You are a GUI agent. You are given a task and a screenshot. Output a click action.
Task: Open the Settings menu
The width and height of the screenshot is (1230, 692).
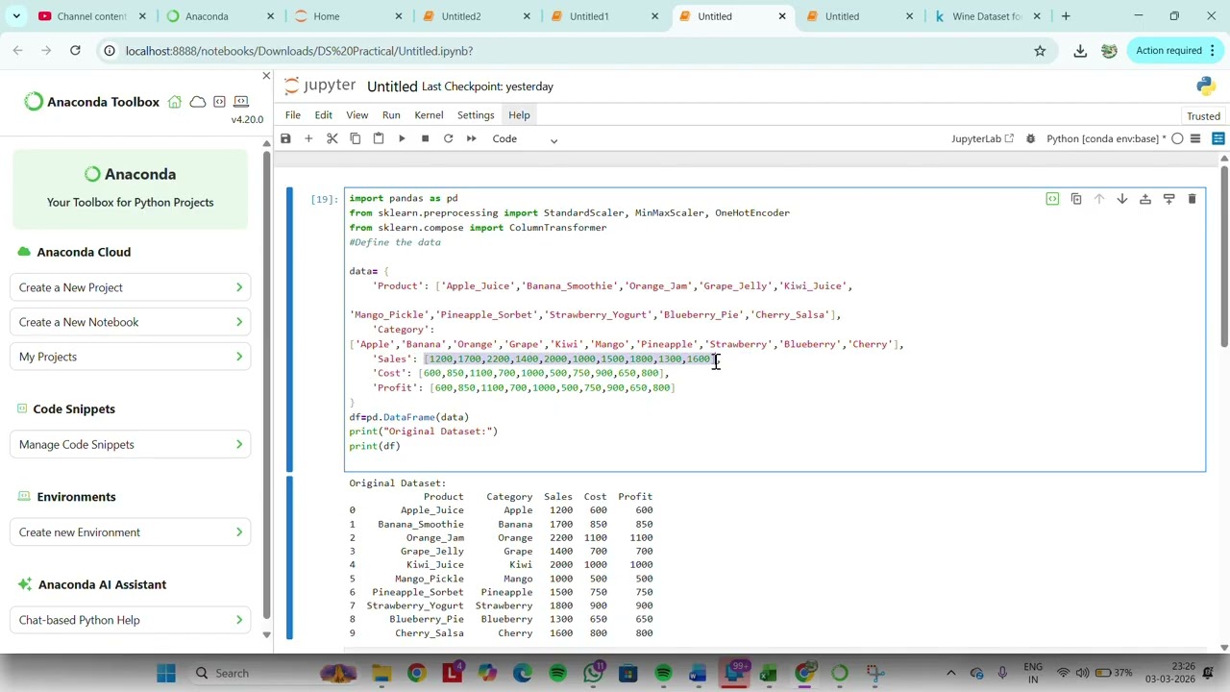476,115
